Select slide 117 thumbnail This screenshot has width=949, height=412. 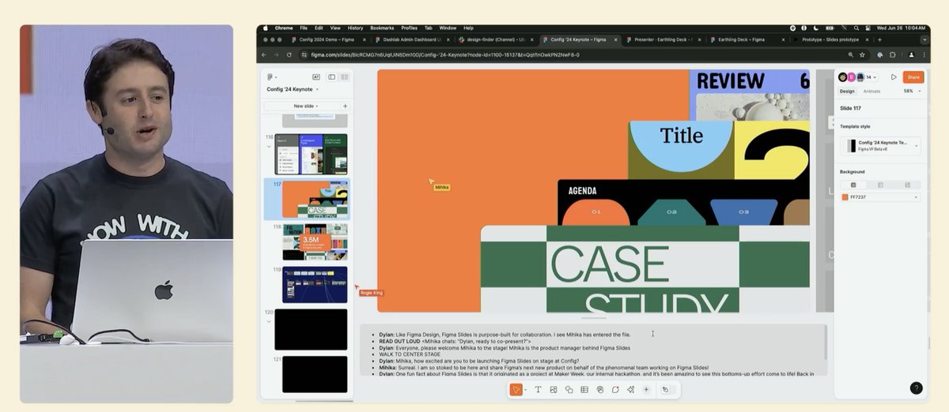tap(315, 199)
